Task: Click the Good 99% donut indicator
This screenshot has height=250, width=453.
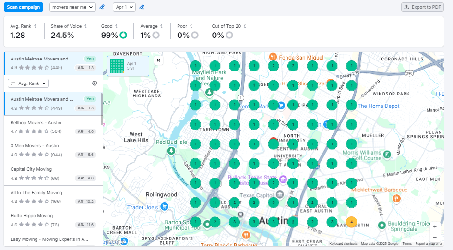Action: pyautogui.click(x=123, y=35)
